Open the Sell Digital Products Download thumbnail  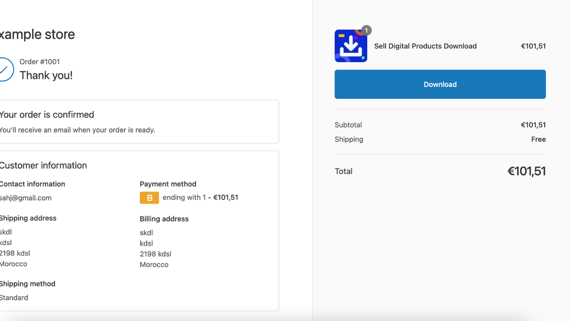351,46
